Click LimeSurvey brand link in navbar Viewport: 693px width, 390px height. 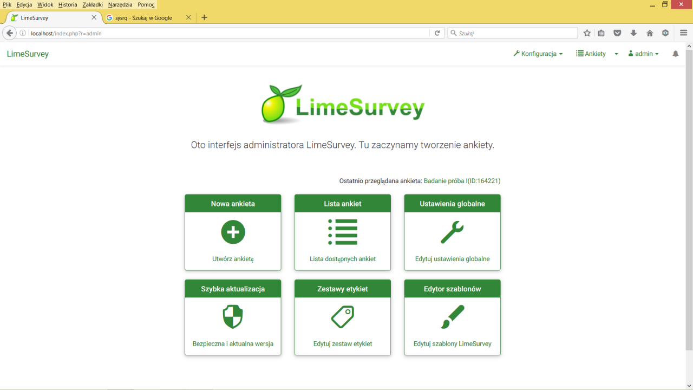[x=28, y=54]
